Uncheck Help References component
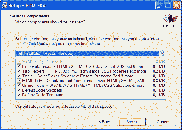Screen dimensions: 182x130 (x=19, y=66)
